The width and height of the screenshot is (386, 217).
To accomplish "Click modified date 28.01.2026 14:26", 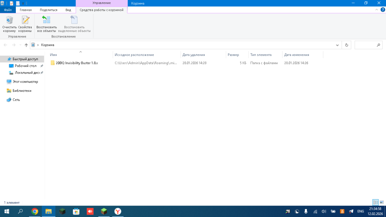I will (296, 63).
